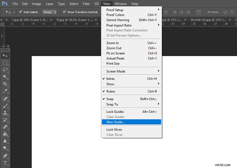237x168 pixels.
Task: Select the Horizontal Type tool
Action: 5,163
